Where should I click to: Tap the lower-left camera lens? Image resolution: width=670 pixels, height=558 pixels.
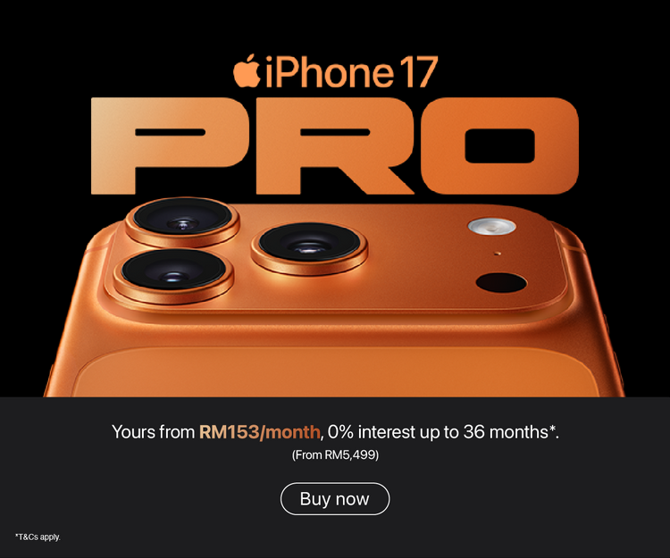[x=173, y=274]
